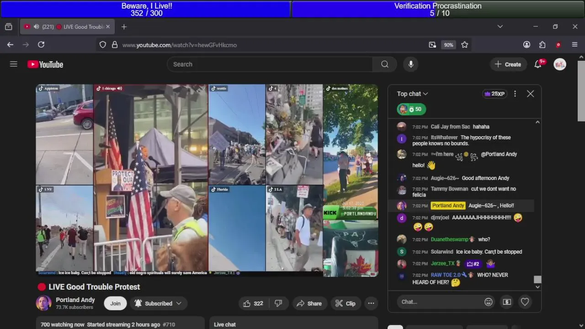Close the LIVE Good Trouble tab
Screen dimensions: 585x329
(x=108, y=27)
